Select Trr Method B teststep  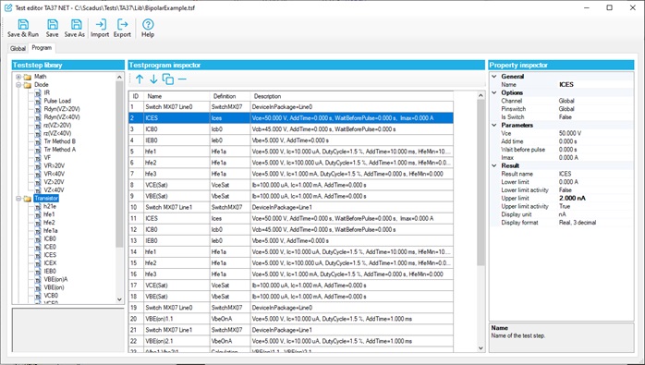(x=60, y=141)
